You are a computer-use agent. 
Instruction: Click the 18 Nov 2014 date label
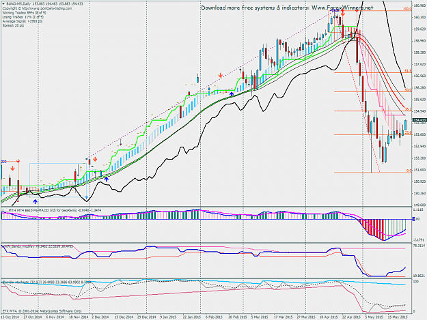(79, 317)
